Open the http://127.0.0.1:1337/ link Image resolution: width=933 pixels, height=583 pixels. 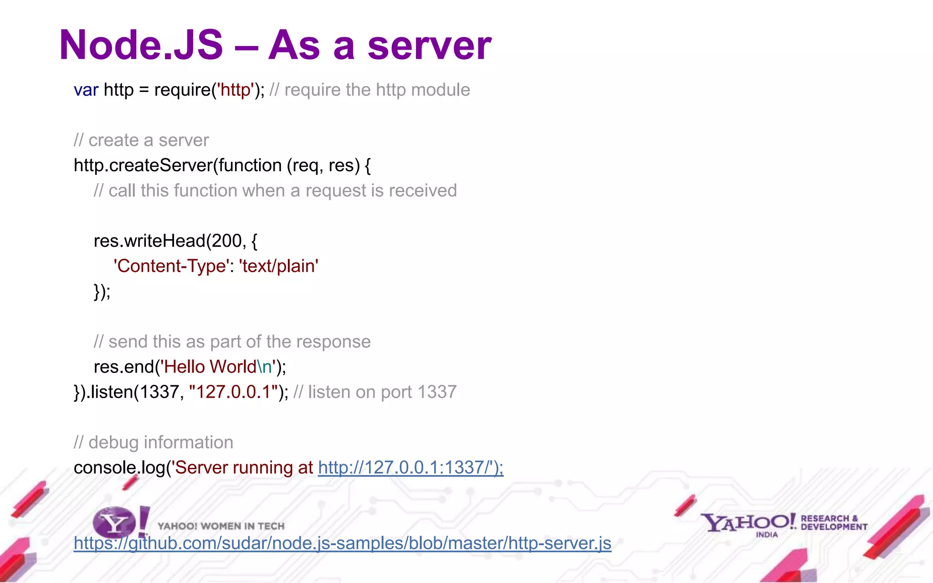(x=410, y=468)
